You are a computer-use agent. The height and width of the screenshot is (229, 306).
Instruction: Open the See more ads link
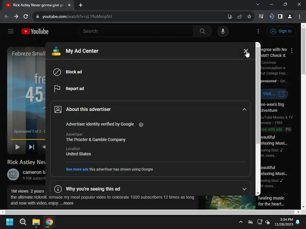(x=77, y=169)
